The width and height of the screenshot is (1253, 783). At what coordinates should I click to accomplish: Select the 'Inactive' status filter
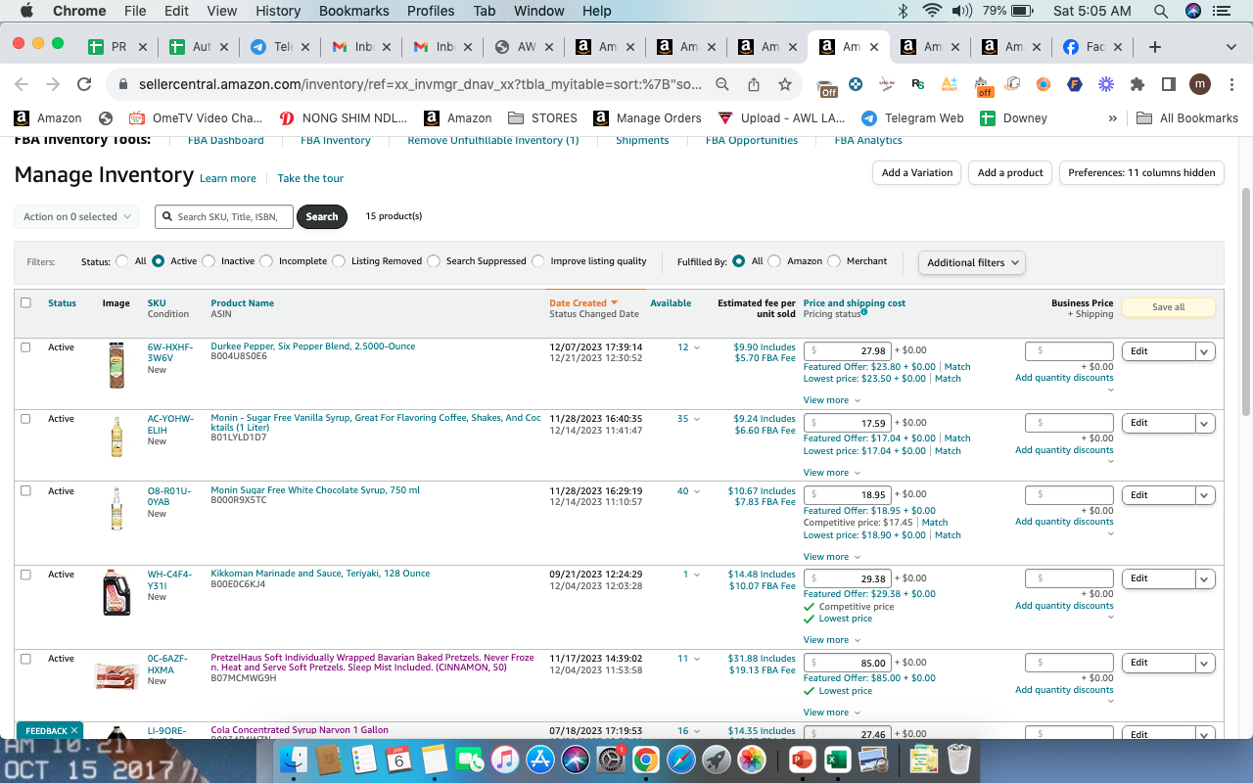coord(209,261)
